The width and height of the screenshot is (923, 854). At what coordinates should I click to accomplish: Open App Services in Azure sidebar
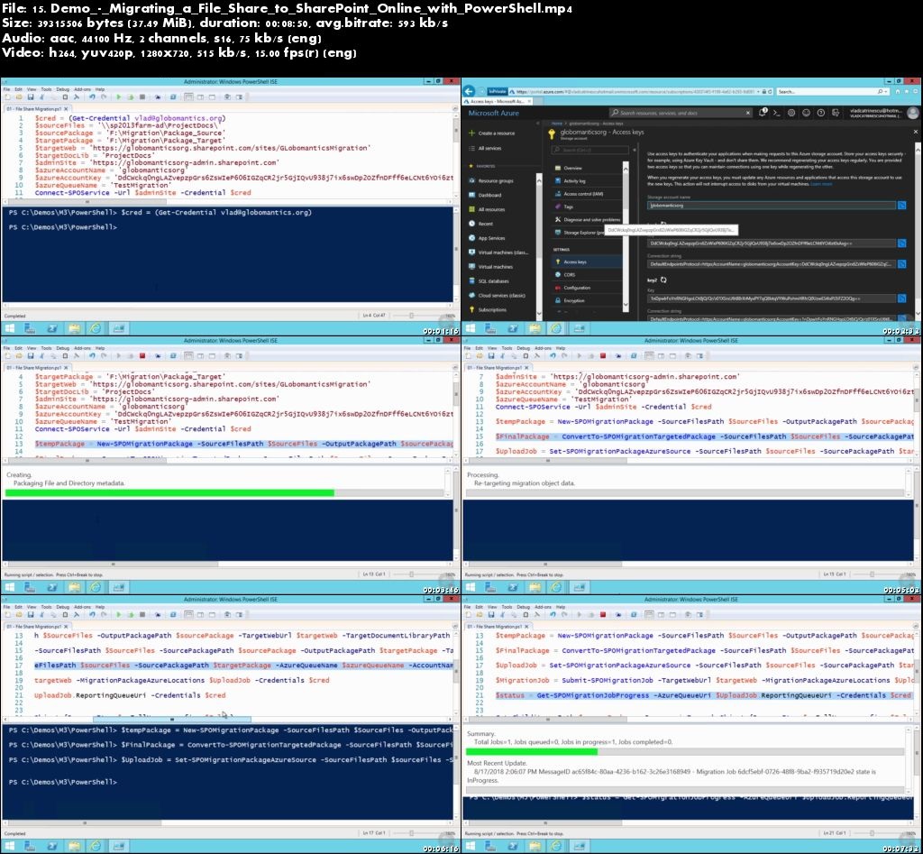[487, 238]
